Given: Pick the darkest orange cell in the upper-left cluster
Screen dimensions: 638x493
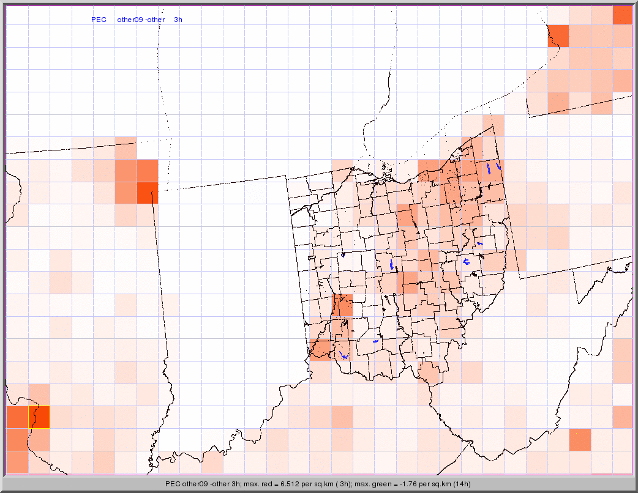Looking at the screenshot, I should click(147, 193).
